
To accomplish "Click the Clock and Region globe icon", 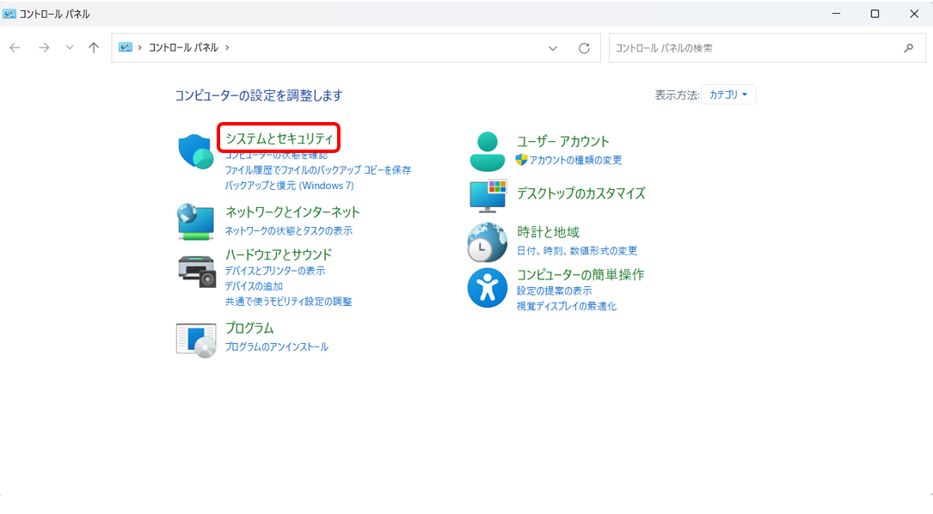I will [x=488, y=242].
